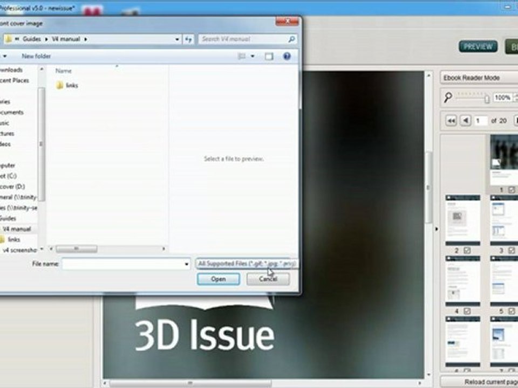Select v4 screenshots folder in tree
Viewport: 518px width, 388px height.
[19, 250]
